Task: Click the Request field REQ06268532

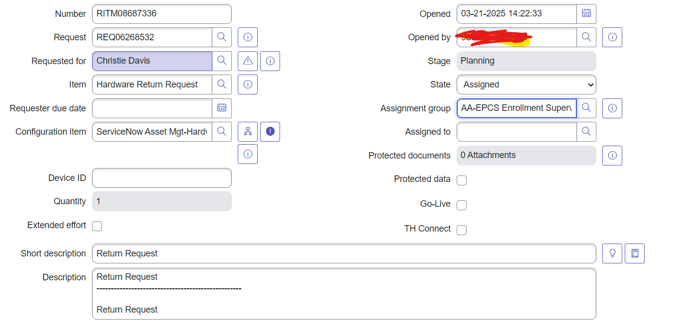Action: coord(152,37)
